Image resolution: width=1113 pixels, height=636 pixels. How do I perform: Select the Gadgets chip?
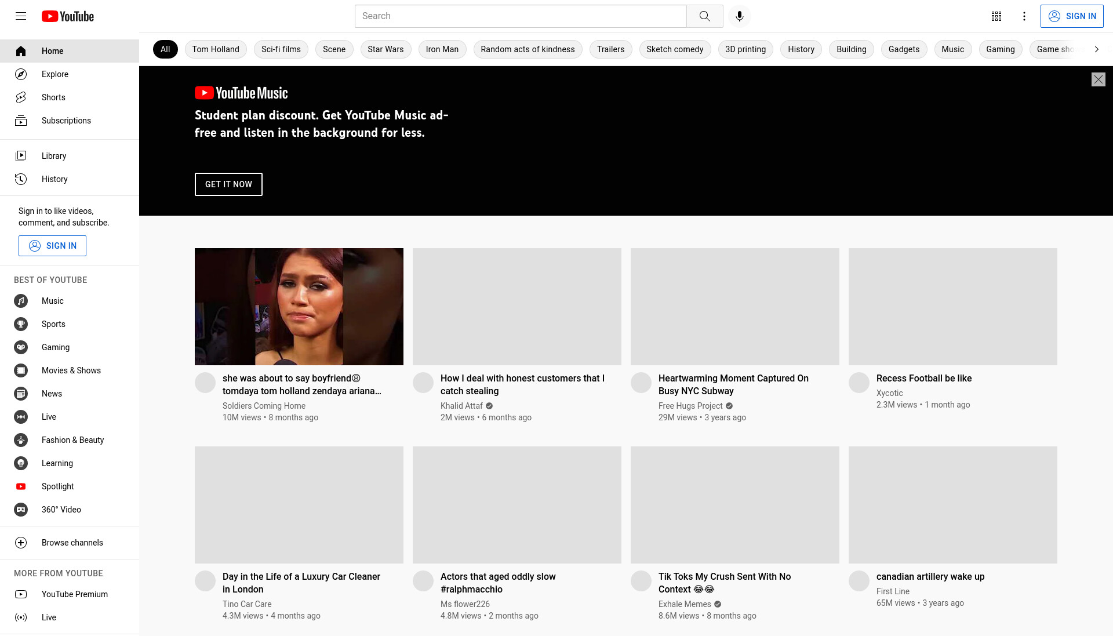point(904,49)
